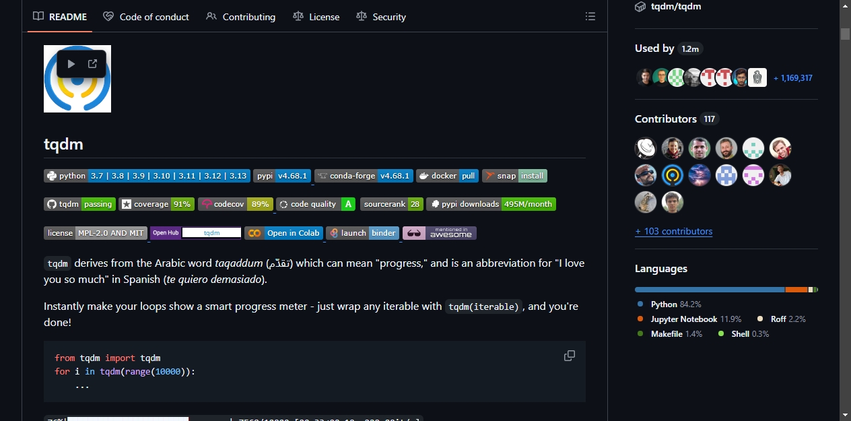Click the tqdm heading text
The width and height of the screenshot is (851, 421).
pyautogui.click(x=63, y=144)
